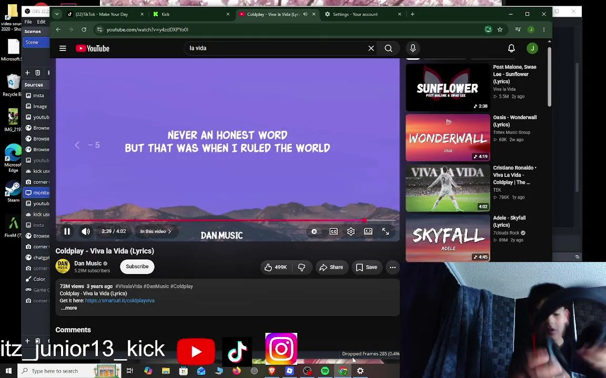Go to the YouTube home logo
The image size is (606, 378).
point(93,48)
